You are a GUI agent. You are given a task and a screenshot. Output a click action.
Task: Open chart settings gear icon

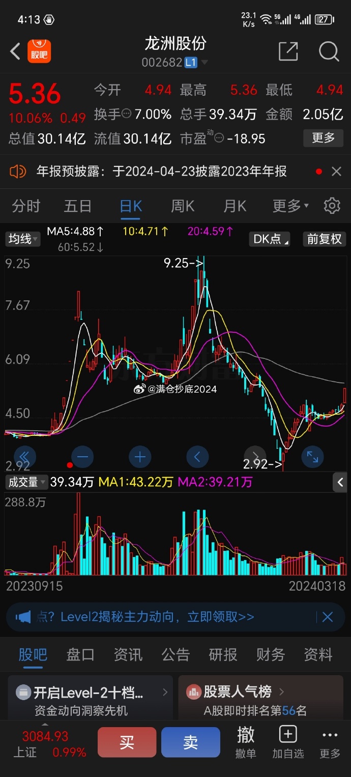coord(332,206)
